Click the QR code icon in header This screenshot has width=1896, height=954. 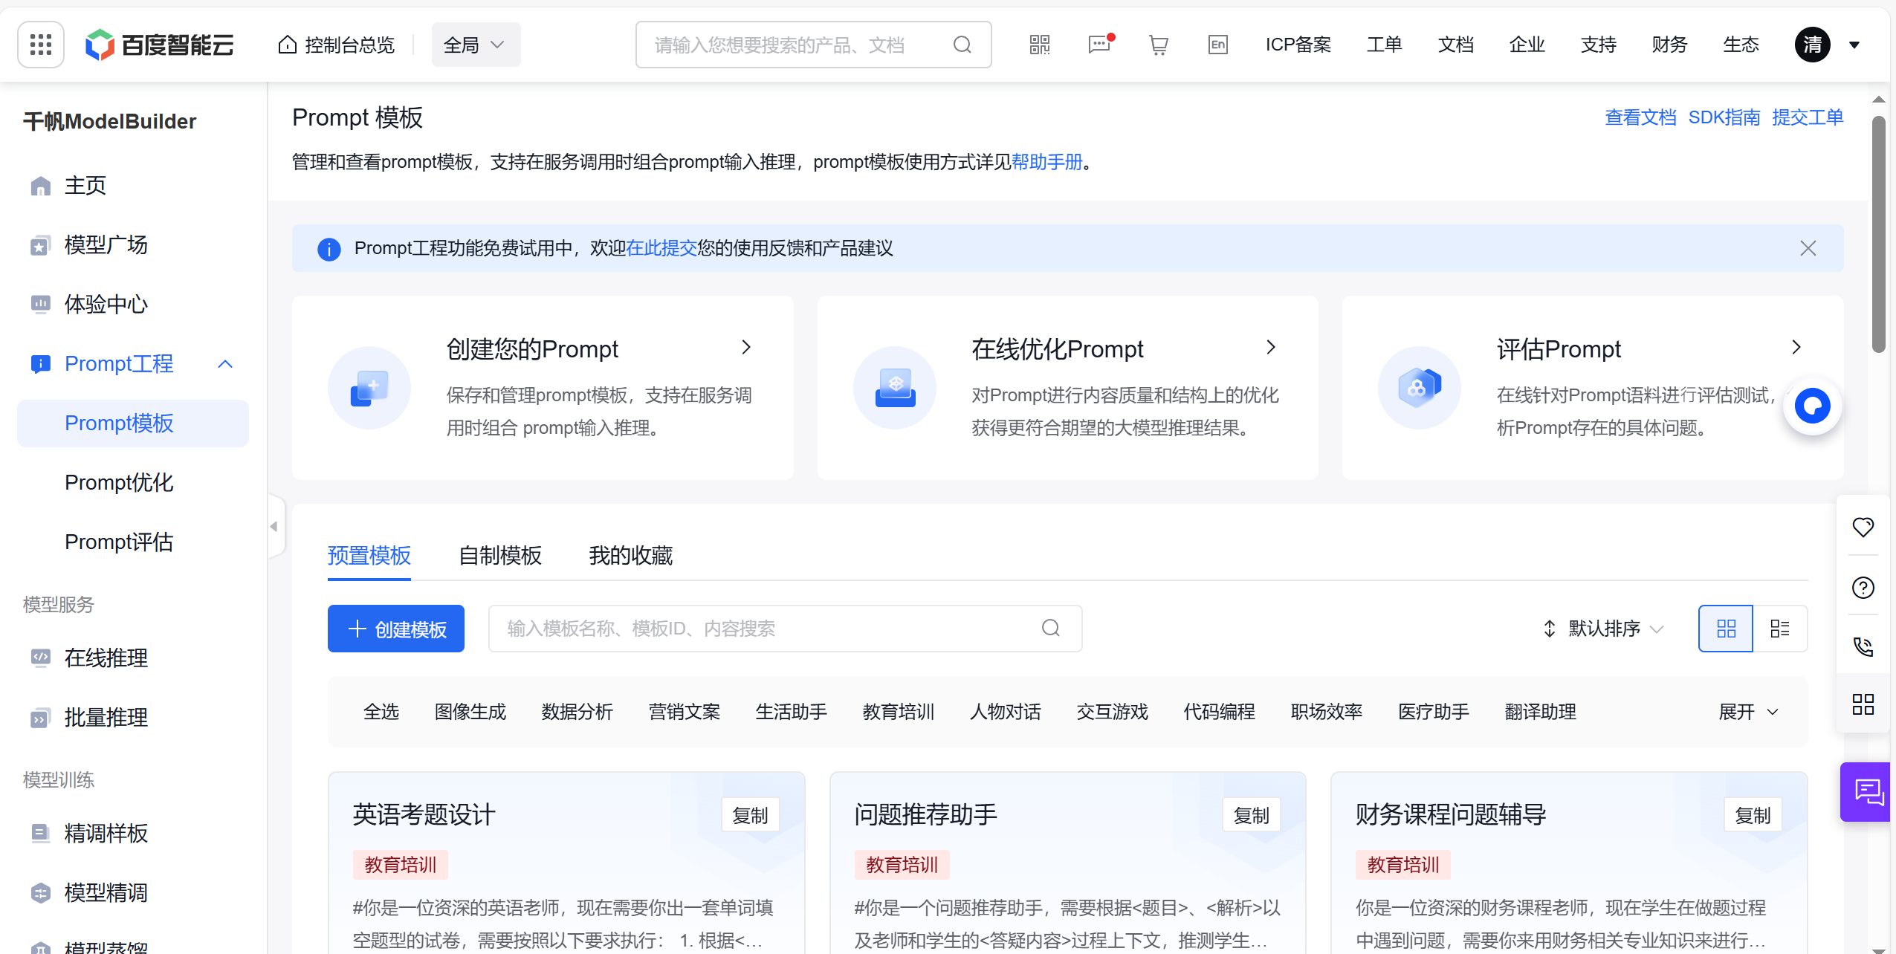click(x=1039, y=45)
